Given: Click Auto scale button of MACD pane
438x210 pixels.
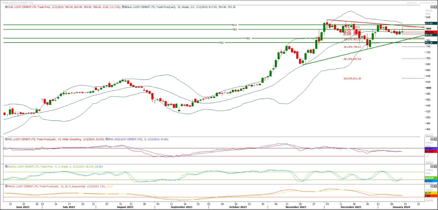Looking at the screenshot, I should (x=430, y=200).
